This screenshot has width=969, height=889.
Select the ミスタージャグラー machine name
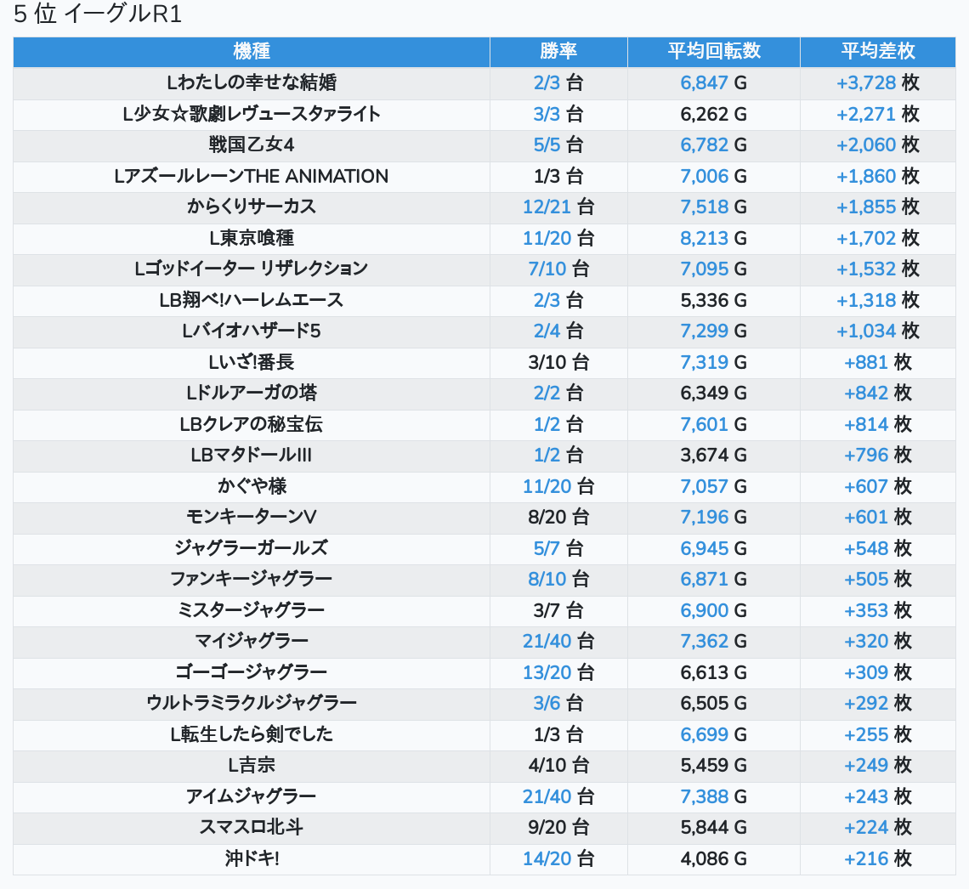pos(252,610)
